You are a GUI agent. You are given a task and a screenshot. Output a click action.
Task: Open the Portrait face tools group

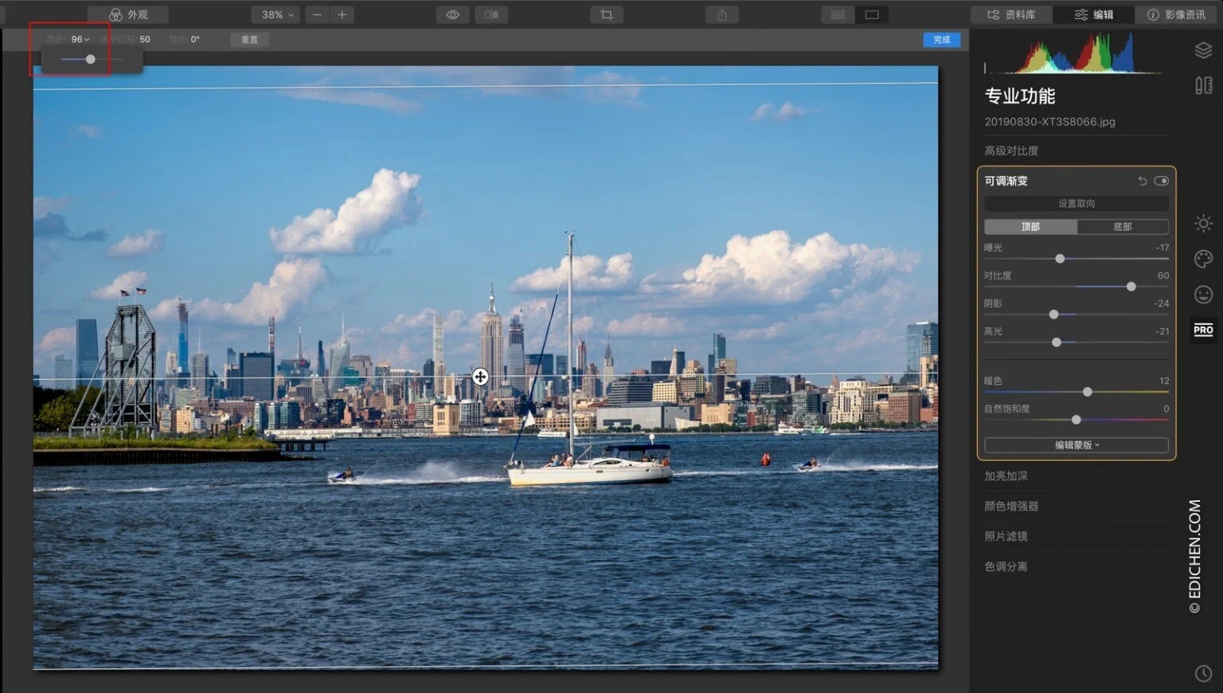click(1203, 295)
